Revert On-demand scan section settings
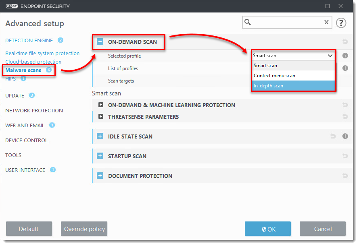 coord(345,41)
